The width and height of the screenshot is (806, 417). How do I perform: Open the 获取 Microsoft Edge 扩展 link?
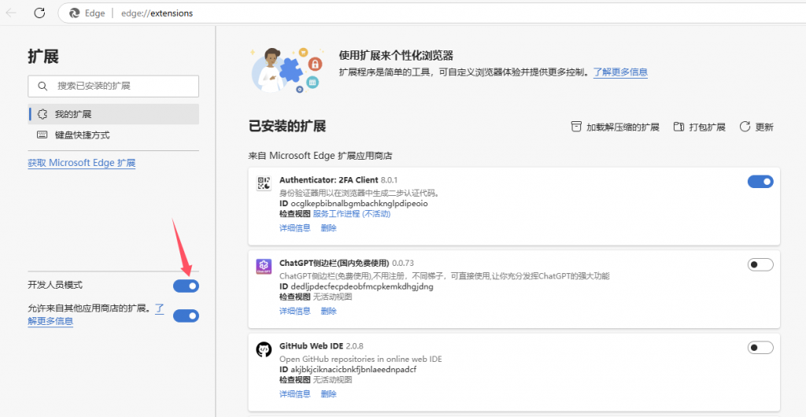[82, 163]
